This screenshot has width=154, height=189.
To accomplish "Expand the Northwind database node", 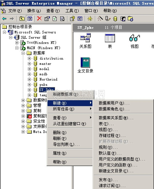I will [29, 79].
